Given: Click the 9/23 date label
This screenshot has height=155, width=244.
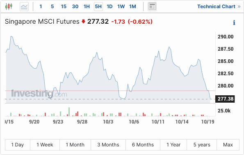Looking at the screenshot, I should (58, 122).
